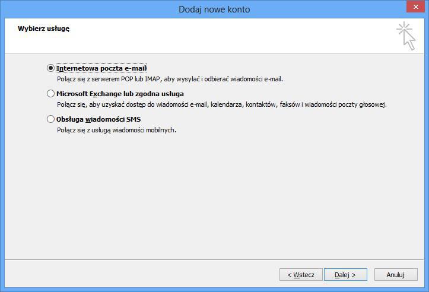Image resolution: width=429 pixels, height=292 pixels.
Task: Click the Exchange description mentioning kalendarza, kontaktów
Action: (222, 104)
